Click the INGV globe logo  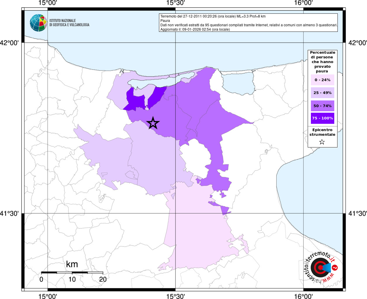[38, 23]
